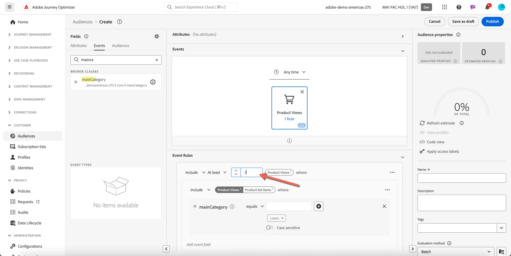Click the Refresh estimate icon

pyautogui.click(x=422, y=123)
